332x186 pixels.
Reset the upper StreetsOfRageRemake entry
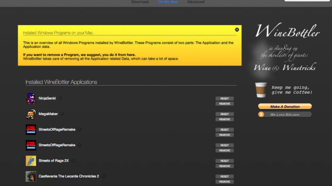[225, 130]
